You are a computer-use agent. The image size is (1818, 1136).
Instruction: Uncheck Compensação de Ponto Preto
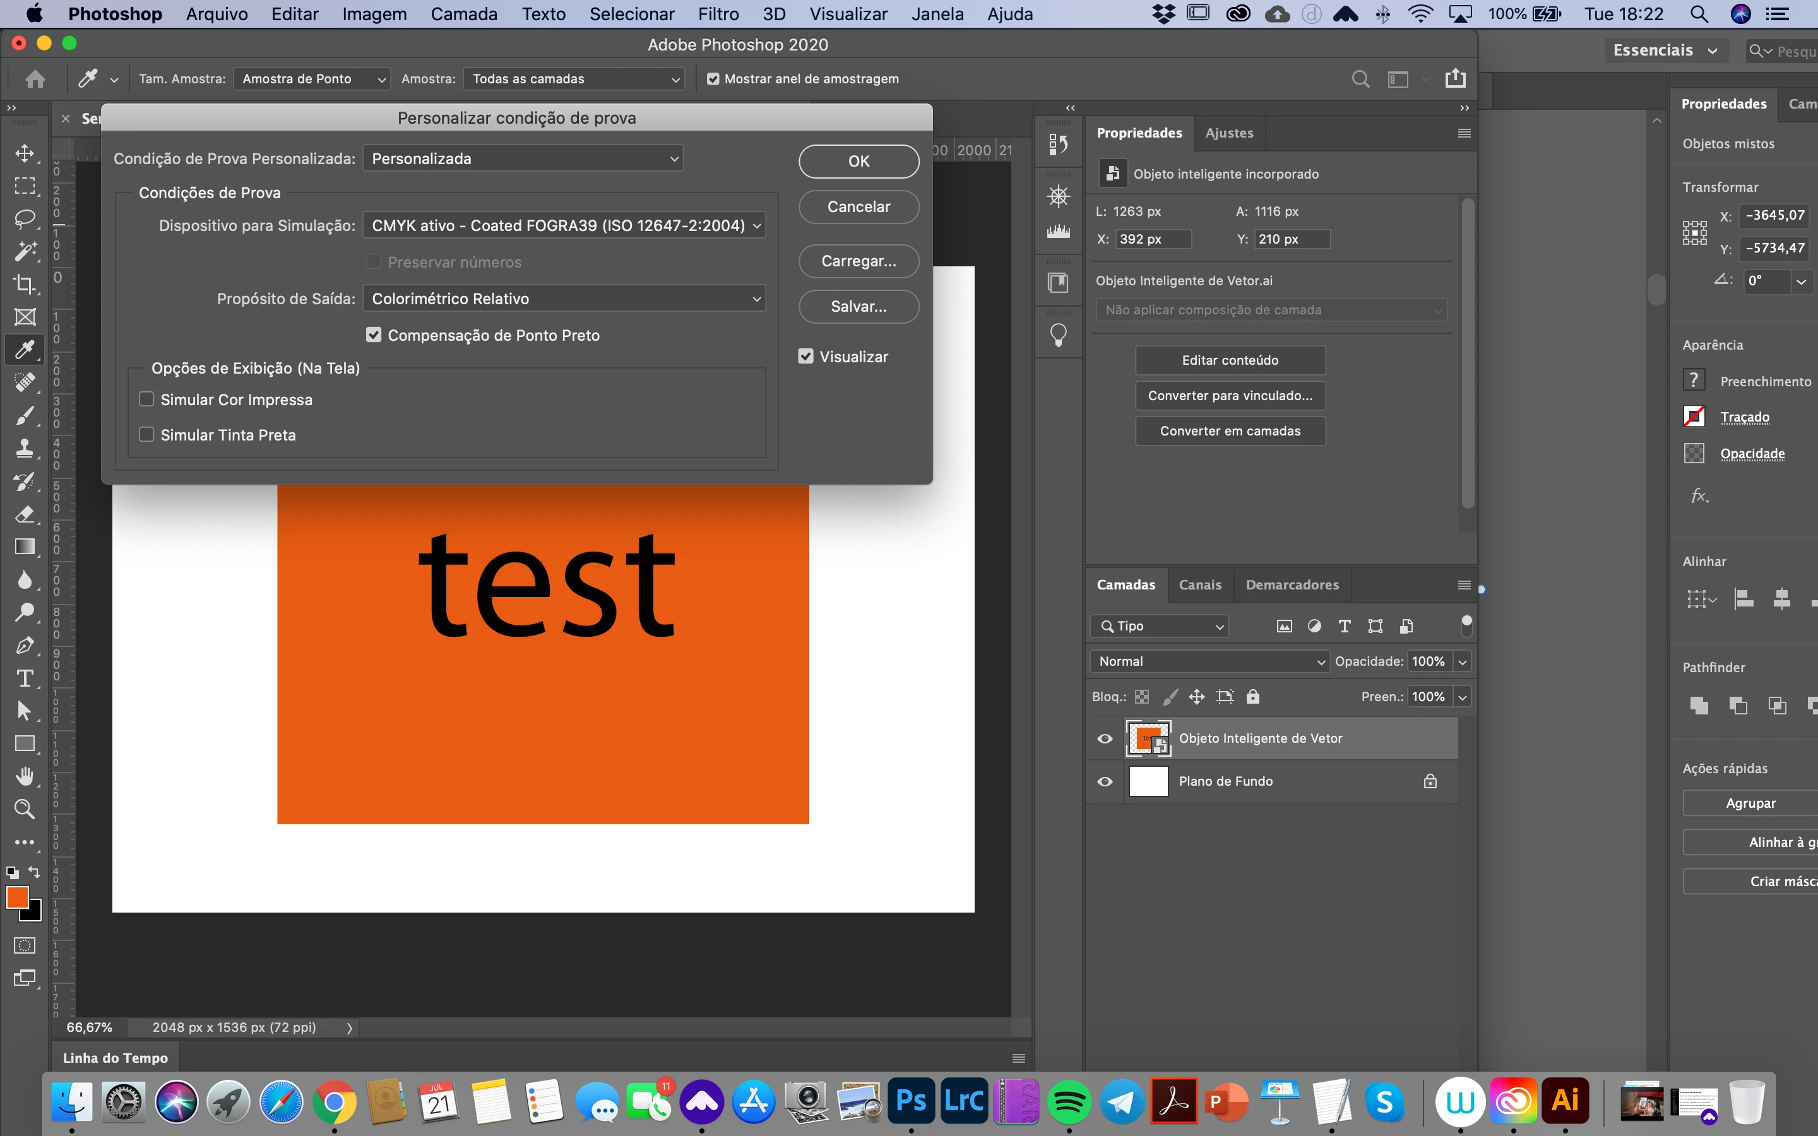pos(373,335)
